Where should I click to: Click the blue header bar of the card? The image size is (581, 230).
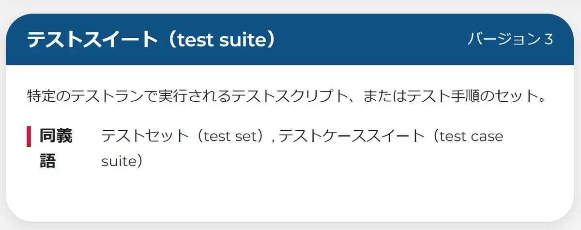(290, 39)
